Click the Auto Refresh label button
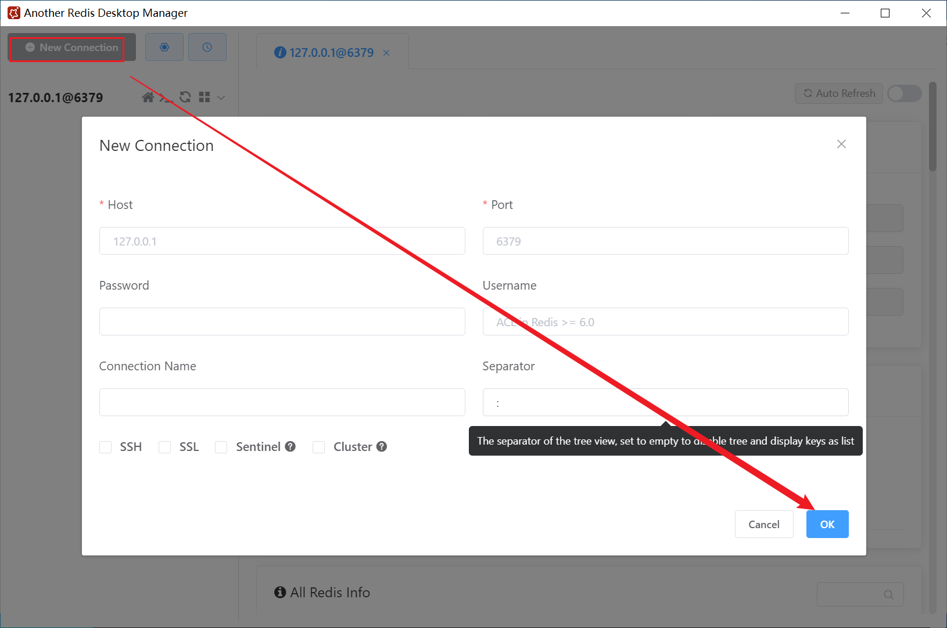The height and width of the screenshot is (628, 947). 839,93
